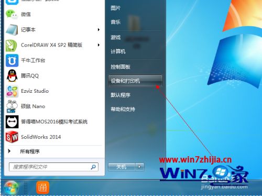Open the orange pinned taskbar app

(42, 188)
